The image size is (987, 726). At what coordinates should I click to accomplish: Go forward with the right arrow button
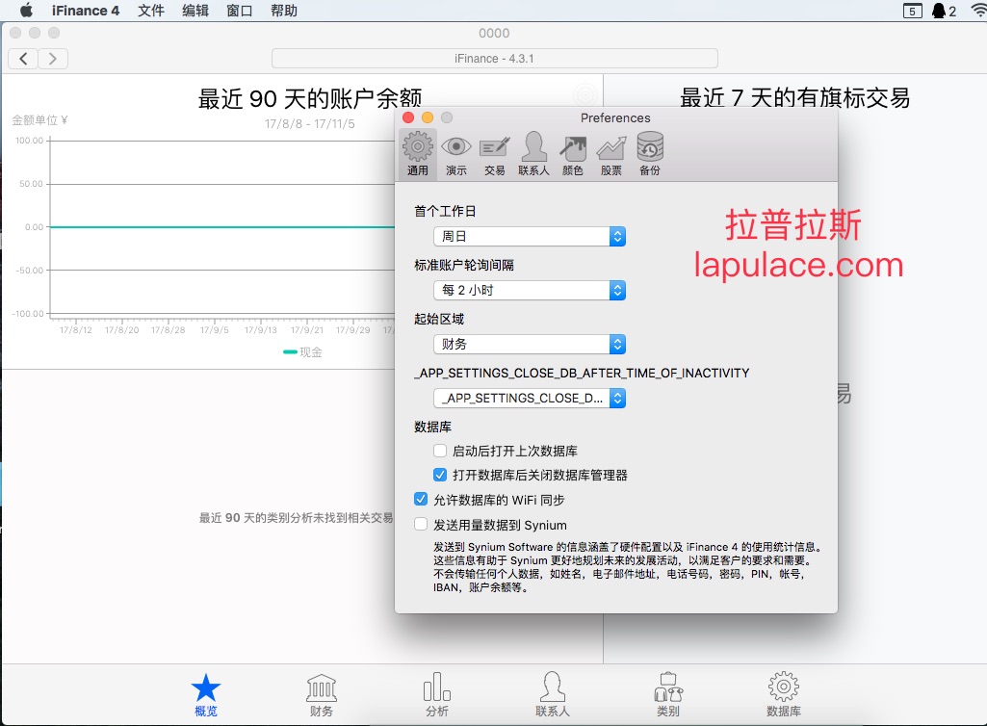(53, 59)
